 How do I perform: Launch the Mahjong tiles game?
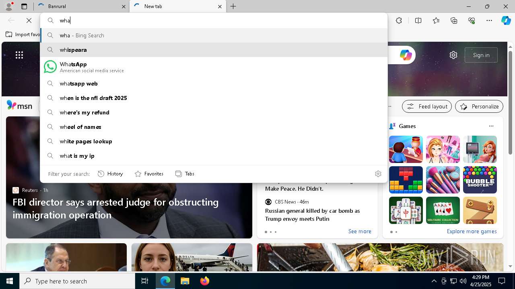click(x=406, y=210)
